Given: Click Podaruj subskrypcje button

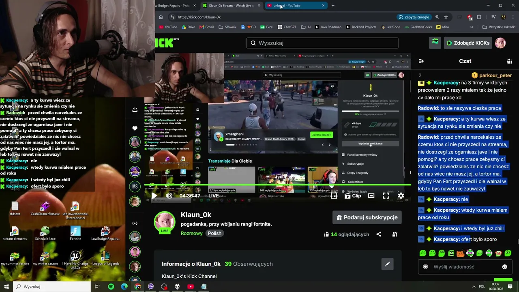Looking at the screenshot, I should (367, 217).
